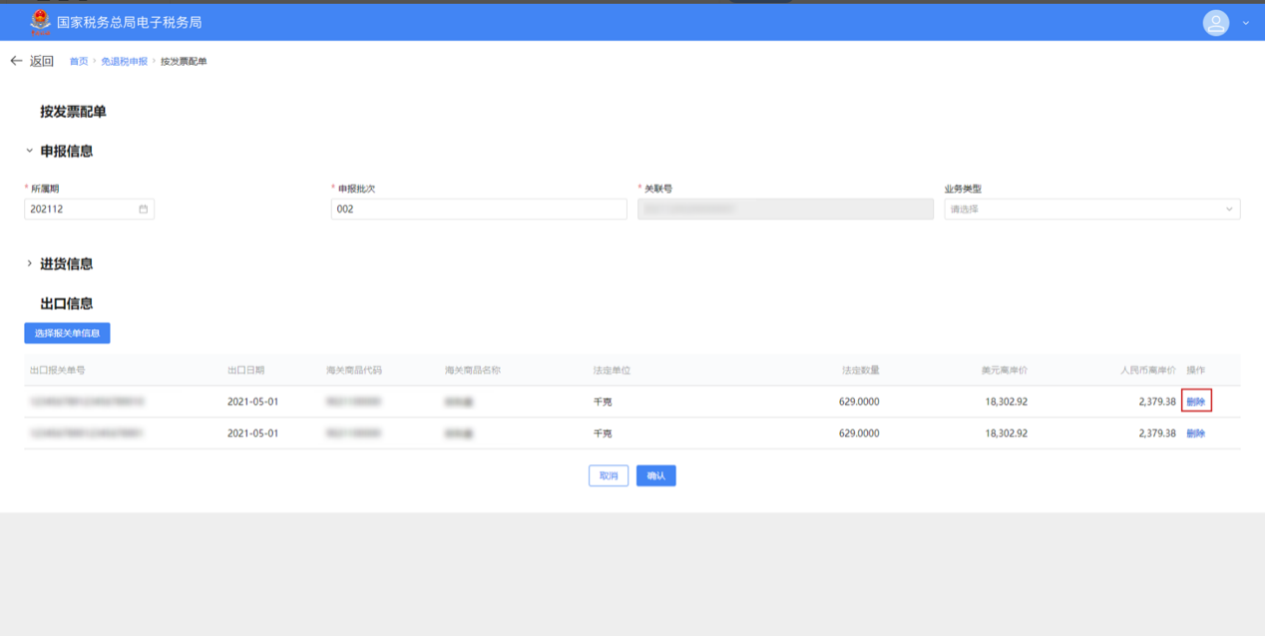This screenshot has height=636, width=1265.
Task: Click the 所属期 date input field
Action: coord(80,209)
